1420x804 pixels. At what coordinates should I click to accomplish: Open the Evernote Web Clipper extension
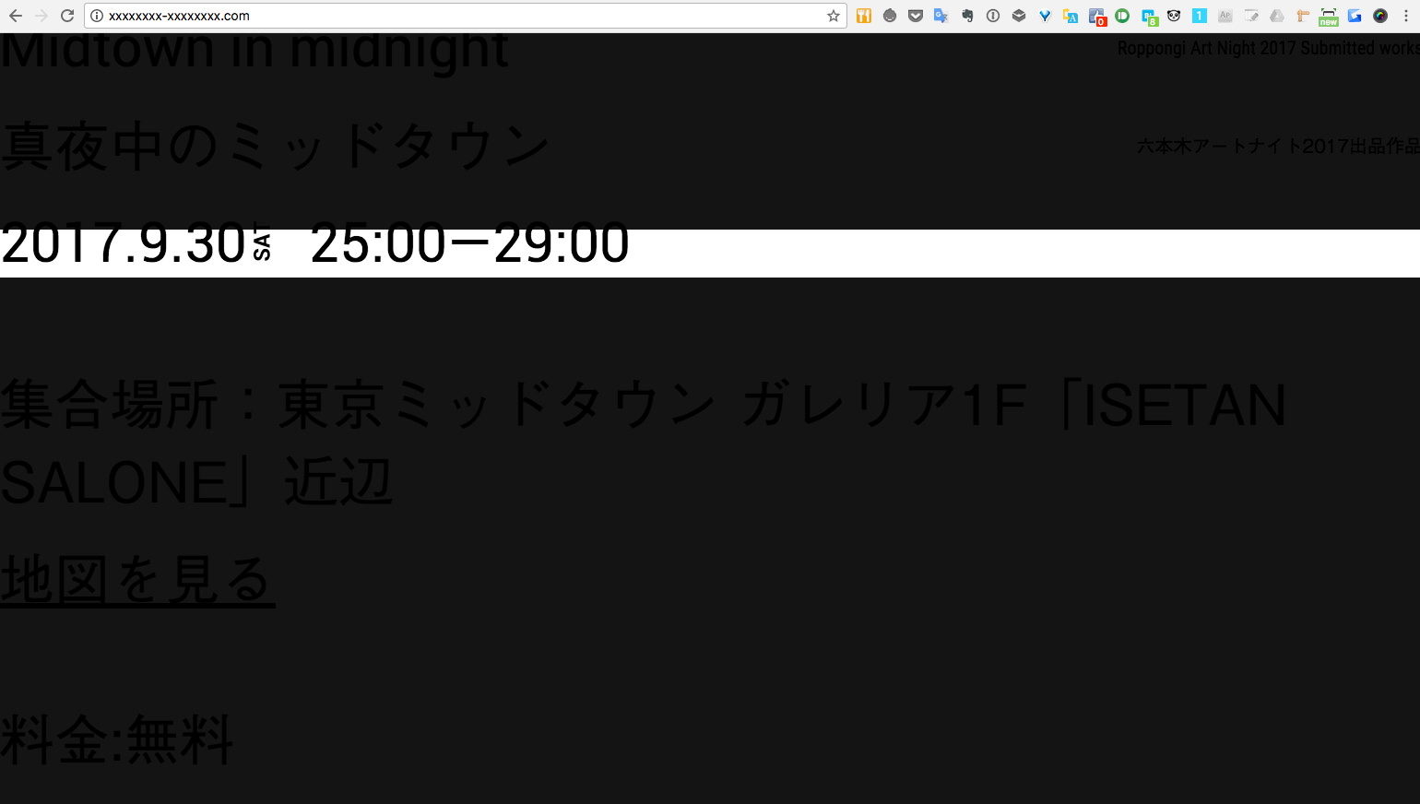(x=967, y=16)
